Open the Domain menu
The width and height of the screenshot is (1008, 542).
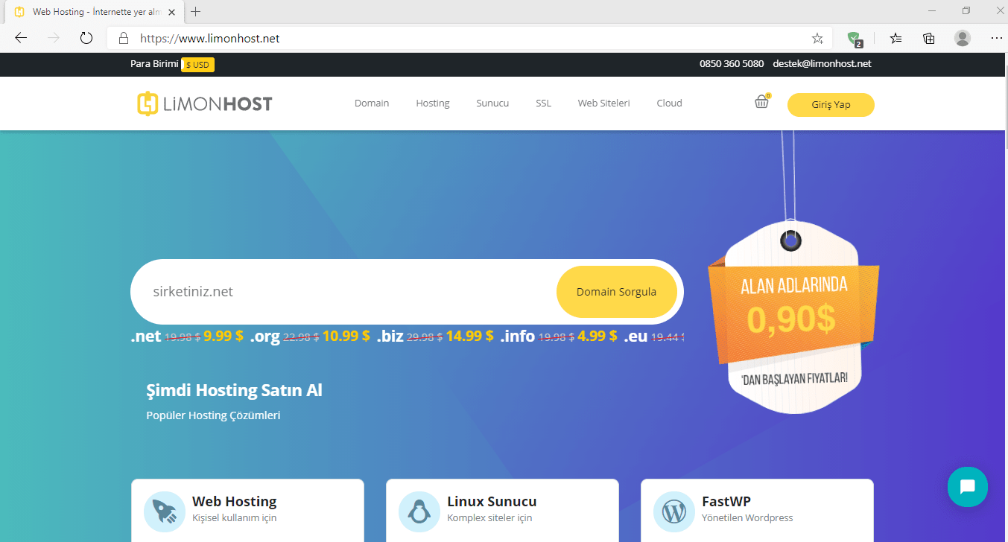pos(372,103)
